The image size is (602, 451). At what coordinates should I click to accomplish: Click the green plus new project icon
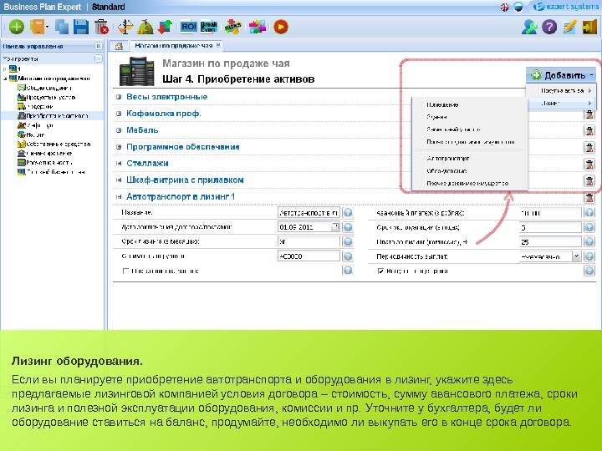[x=17, y=27]
